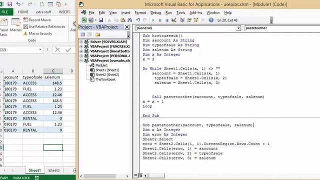Click the Reset stop icon
Screen dimensions: 320x180
tap(166, 20)
